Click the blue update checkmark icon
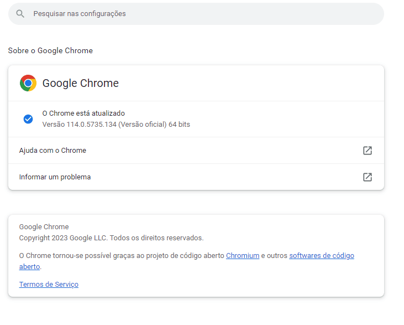404x325 pixels. [28, 119]
